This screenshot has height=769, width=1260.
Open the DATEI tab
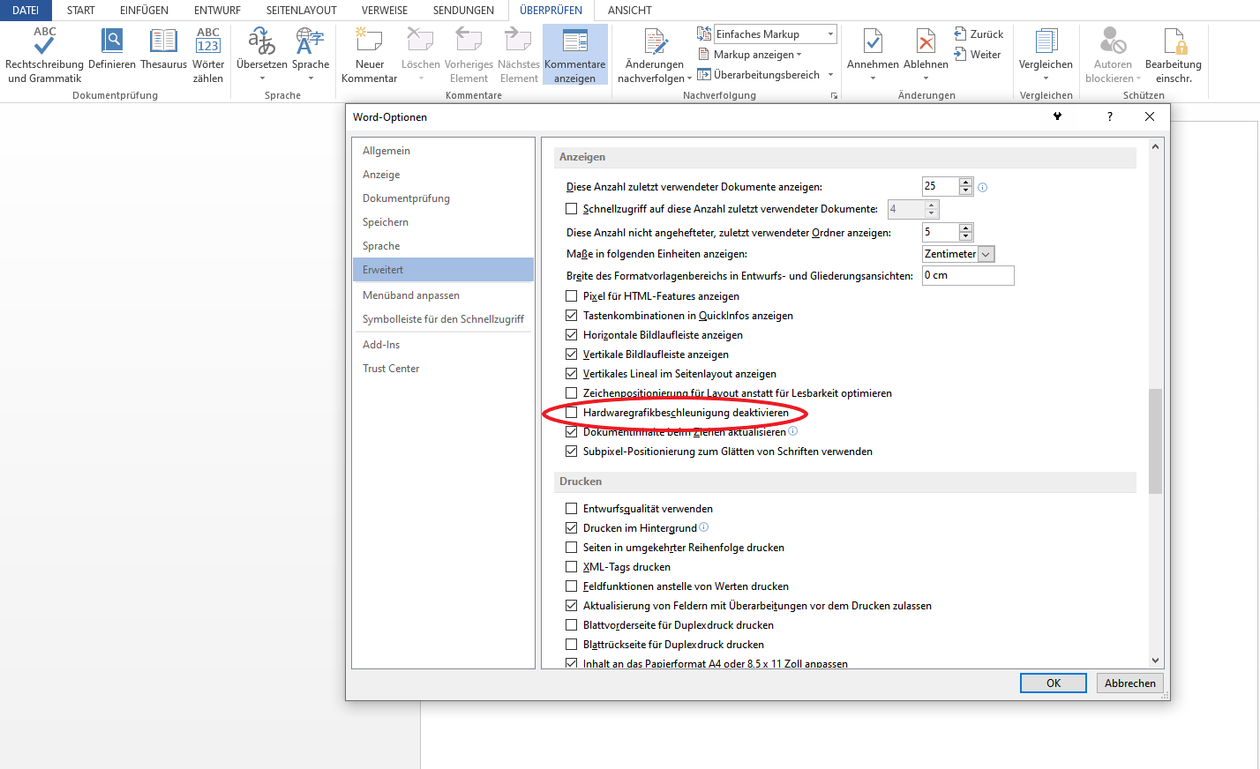tap(26, 11)
